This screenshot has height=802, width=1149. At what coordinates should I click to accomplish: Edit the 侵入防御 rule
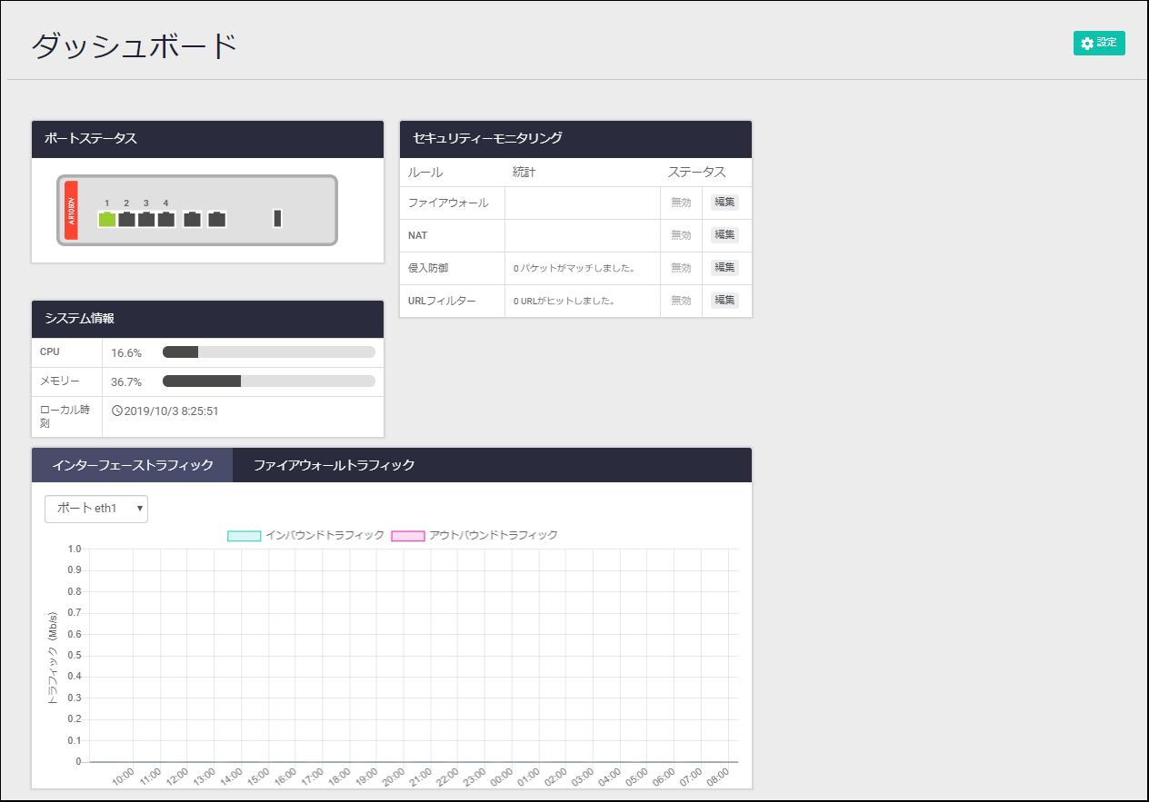[x=724, y=268]
